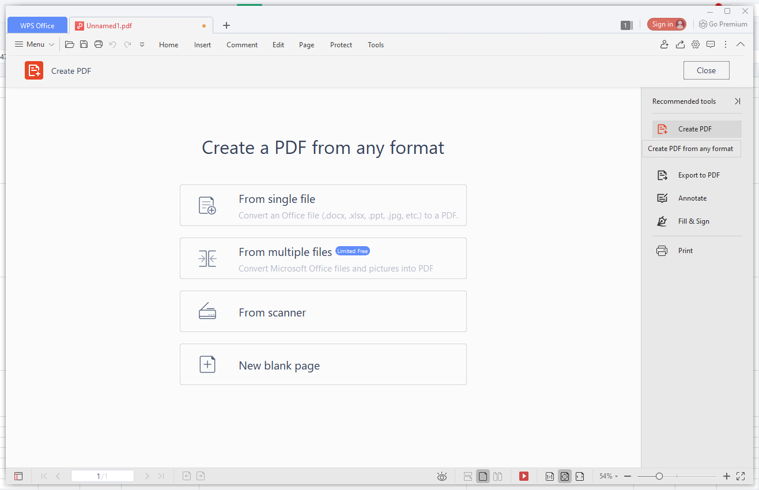Screen dimensions: 759x490
Task: Click the open file folder icon
Action: (x=70, y=44)
